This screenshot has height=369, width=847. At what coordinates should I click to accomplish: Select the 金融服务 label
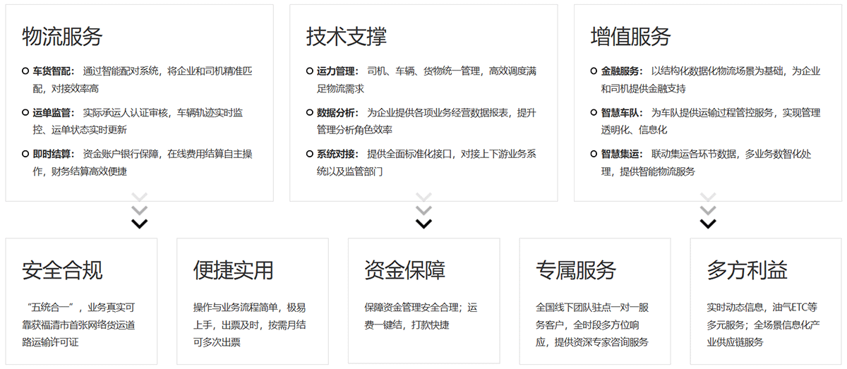622,71
